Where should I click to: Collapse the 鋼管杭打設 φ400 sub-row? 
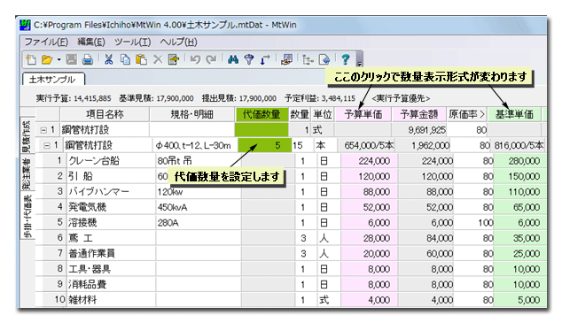point(47,146)
